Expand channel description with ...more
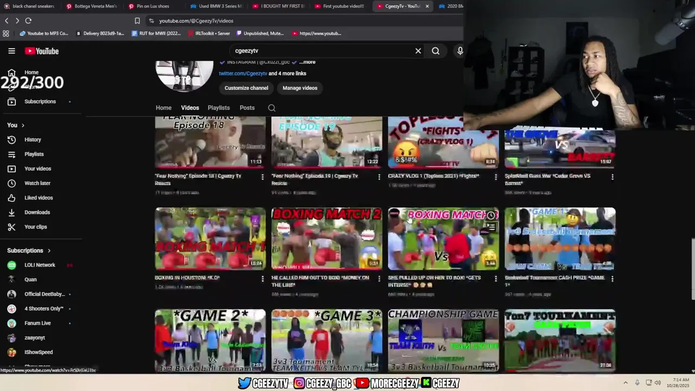The image size is (695, 391). [307, 62]
